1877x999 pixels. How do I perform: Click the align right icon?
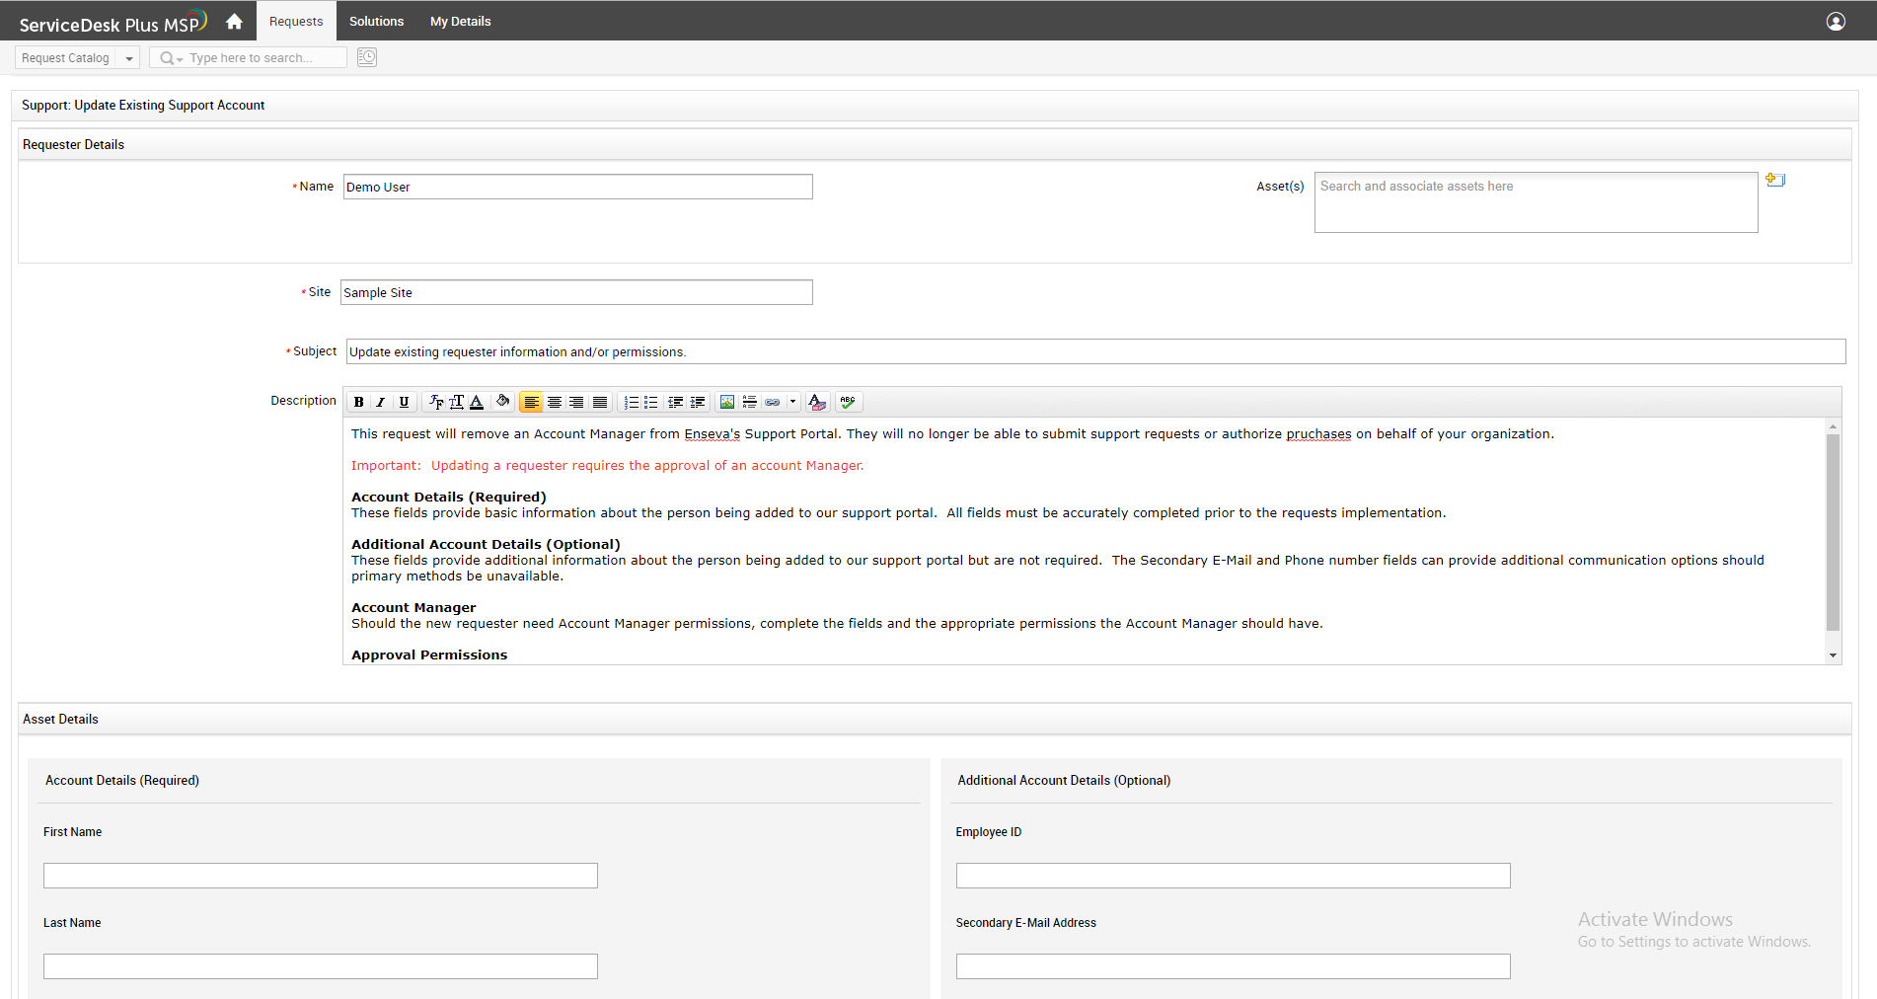coord(576,402)
